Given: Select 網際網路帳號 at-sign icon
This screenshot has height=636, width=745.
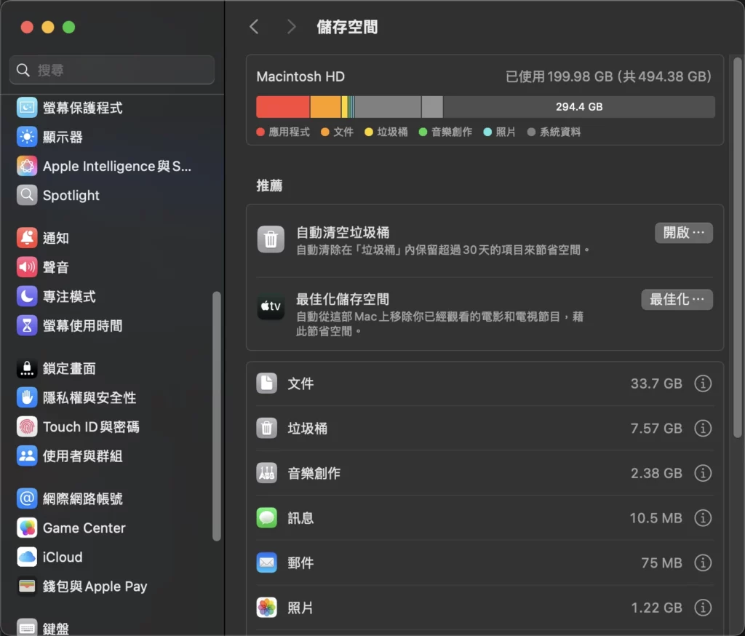Looking at the screenshot, I should coord(27,498).
